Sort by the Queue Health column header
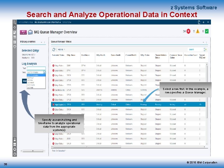This screenshot has height=168, width=224. point(116,55)
